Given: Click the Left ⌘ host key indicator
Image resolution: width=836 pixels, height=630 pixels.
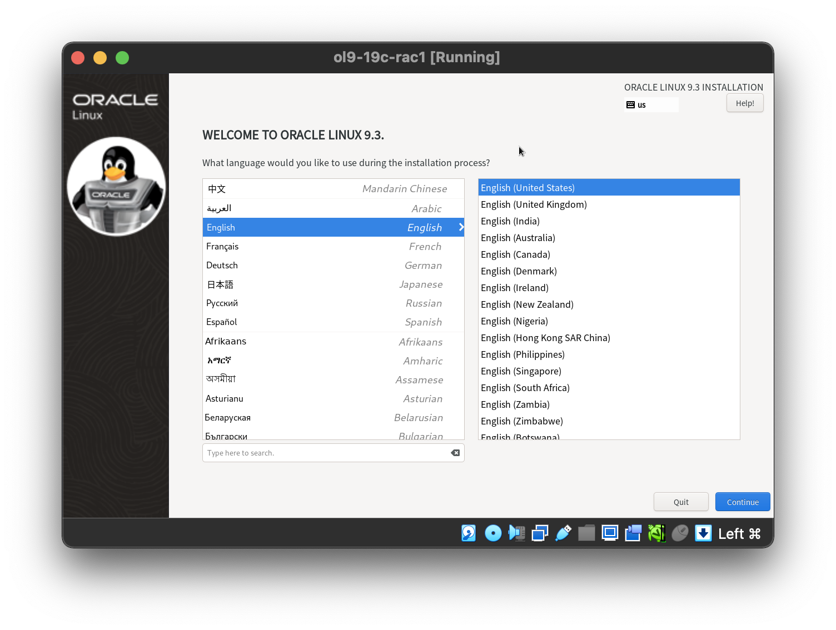Looking at the screenshot, I should click(739, 534).
